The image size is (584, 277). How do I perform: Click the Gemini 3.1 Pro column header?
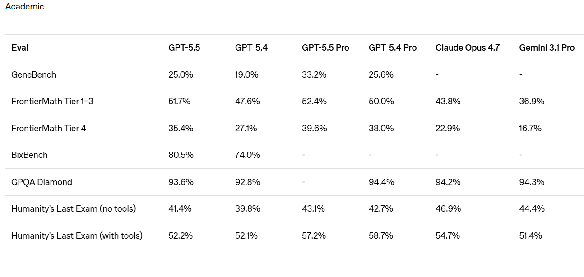(547, 48)
